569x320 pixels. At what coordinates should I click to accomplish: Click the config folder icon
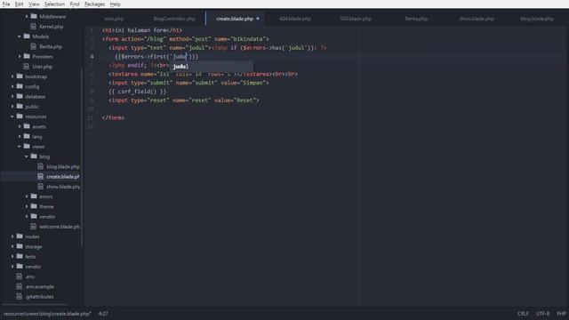point(20,86)
